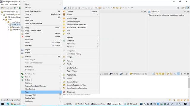Select Replace With menu entry
190x106 pixels.
point(42,98)
